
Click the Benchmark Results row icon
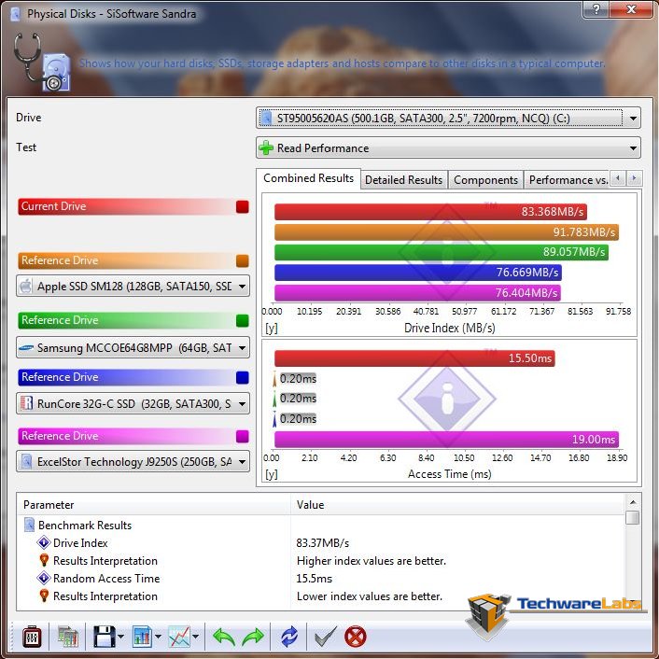(29, 525)
